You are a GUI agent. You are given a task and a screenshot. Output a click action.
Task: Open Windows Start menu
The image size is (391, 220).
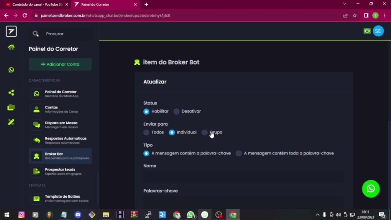pos(7,215)
